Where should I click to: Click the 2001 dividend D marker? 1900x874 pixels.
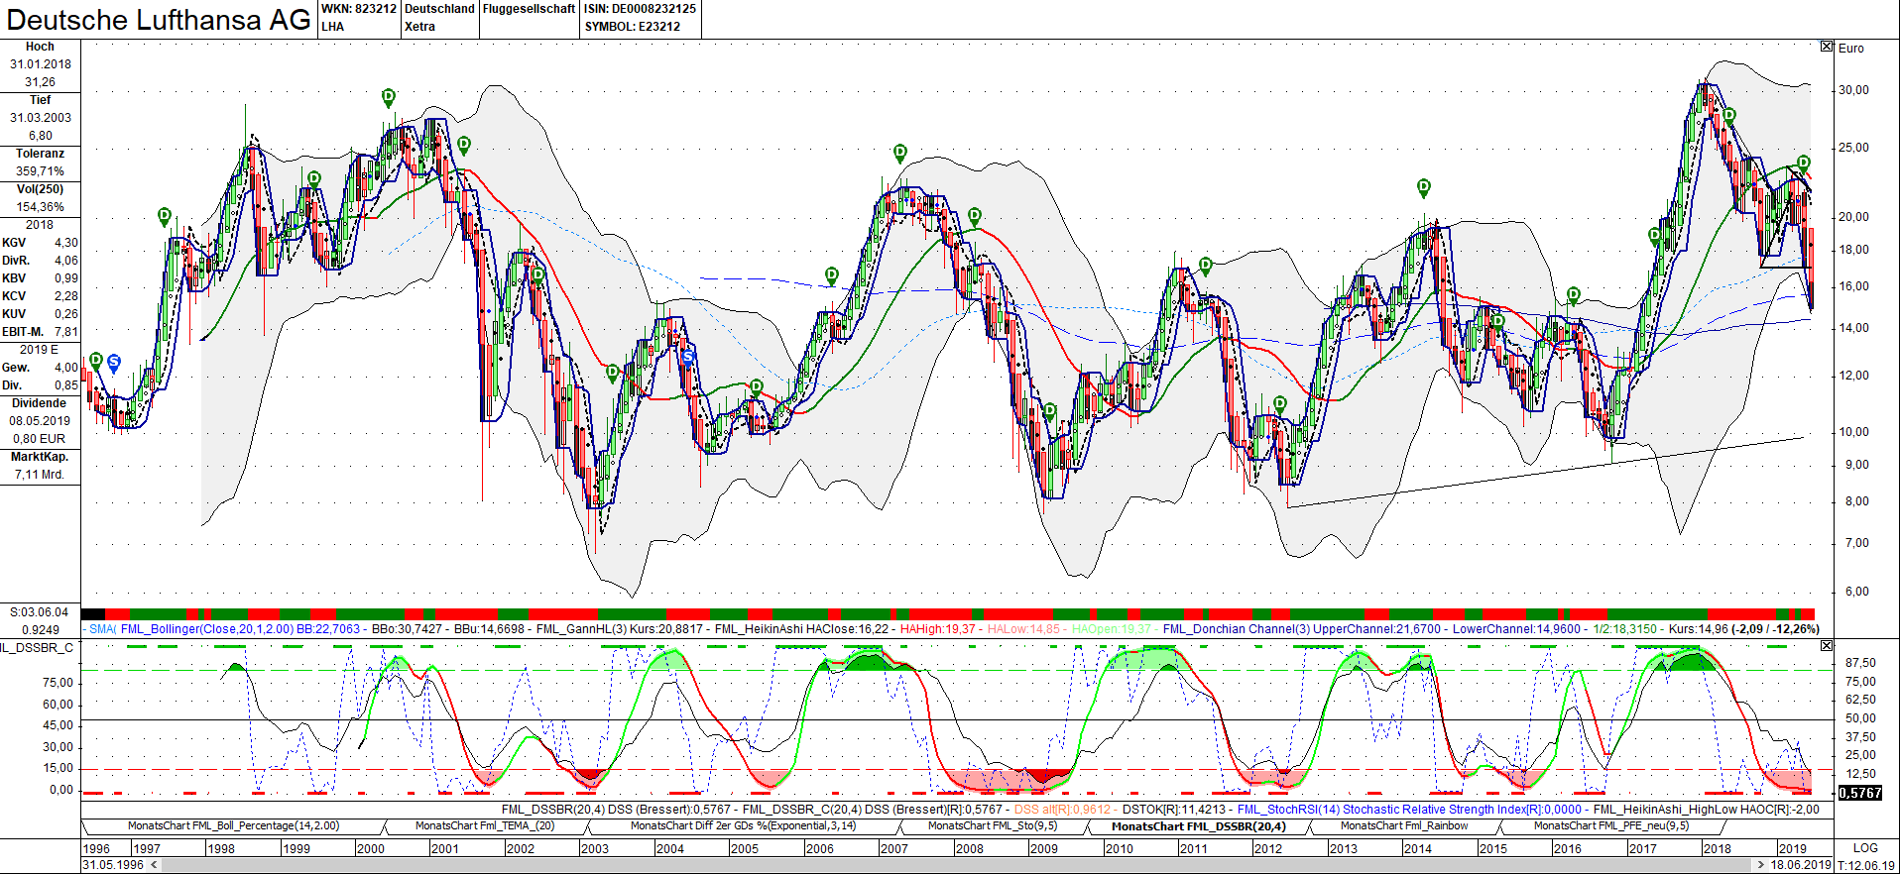click(463, 145)
